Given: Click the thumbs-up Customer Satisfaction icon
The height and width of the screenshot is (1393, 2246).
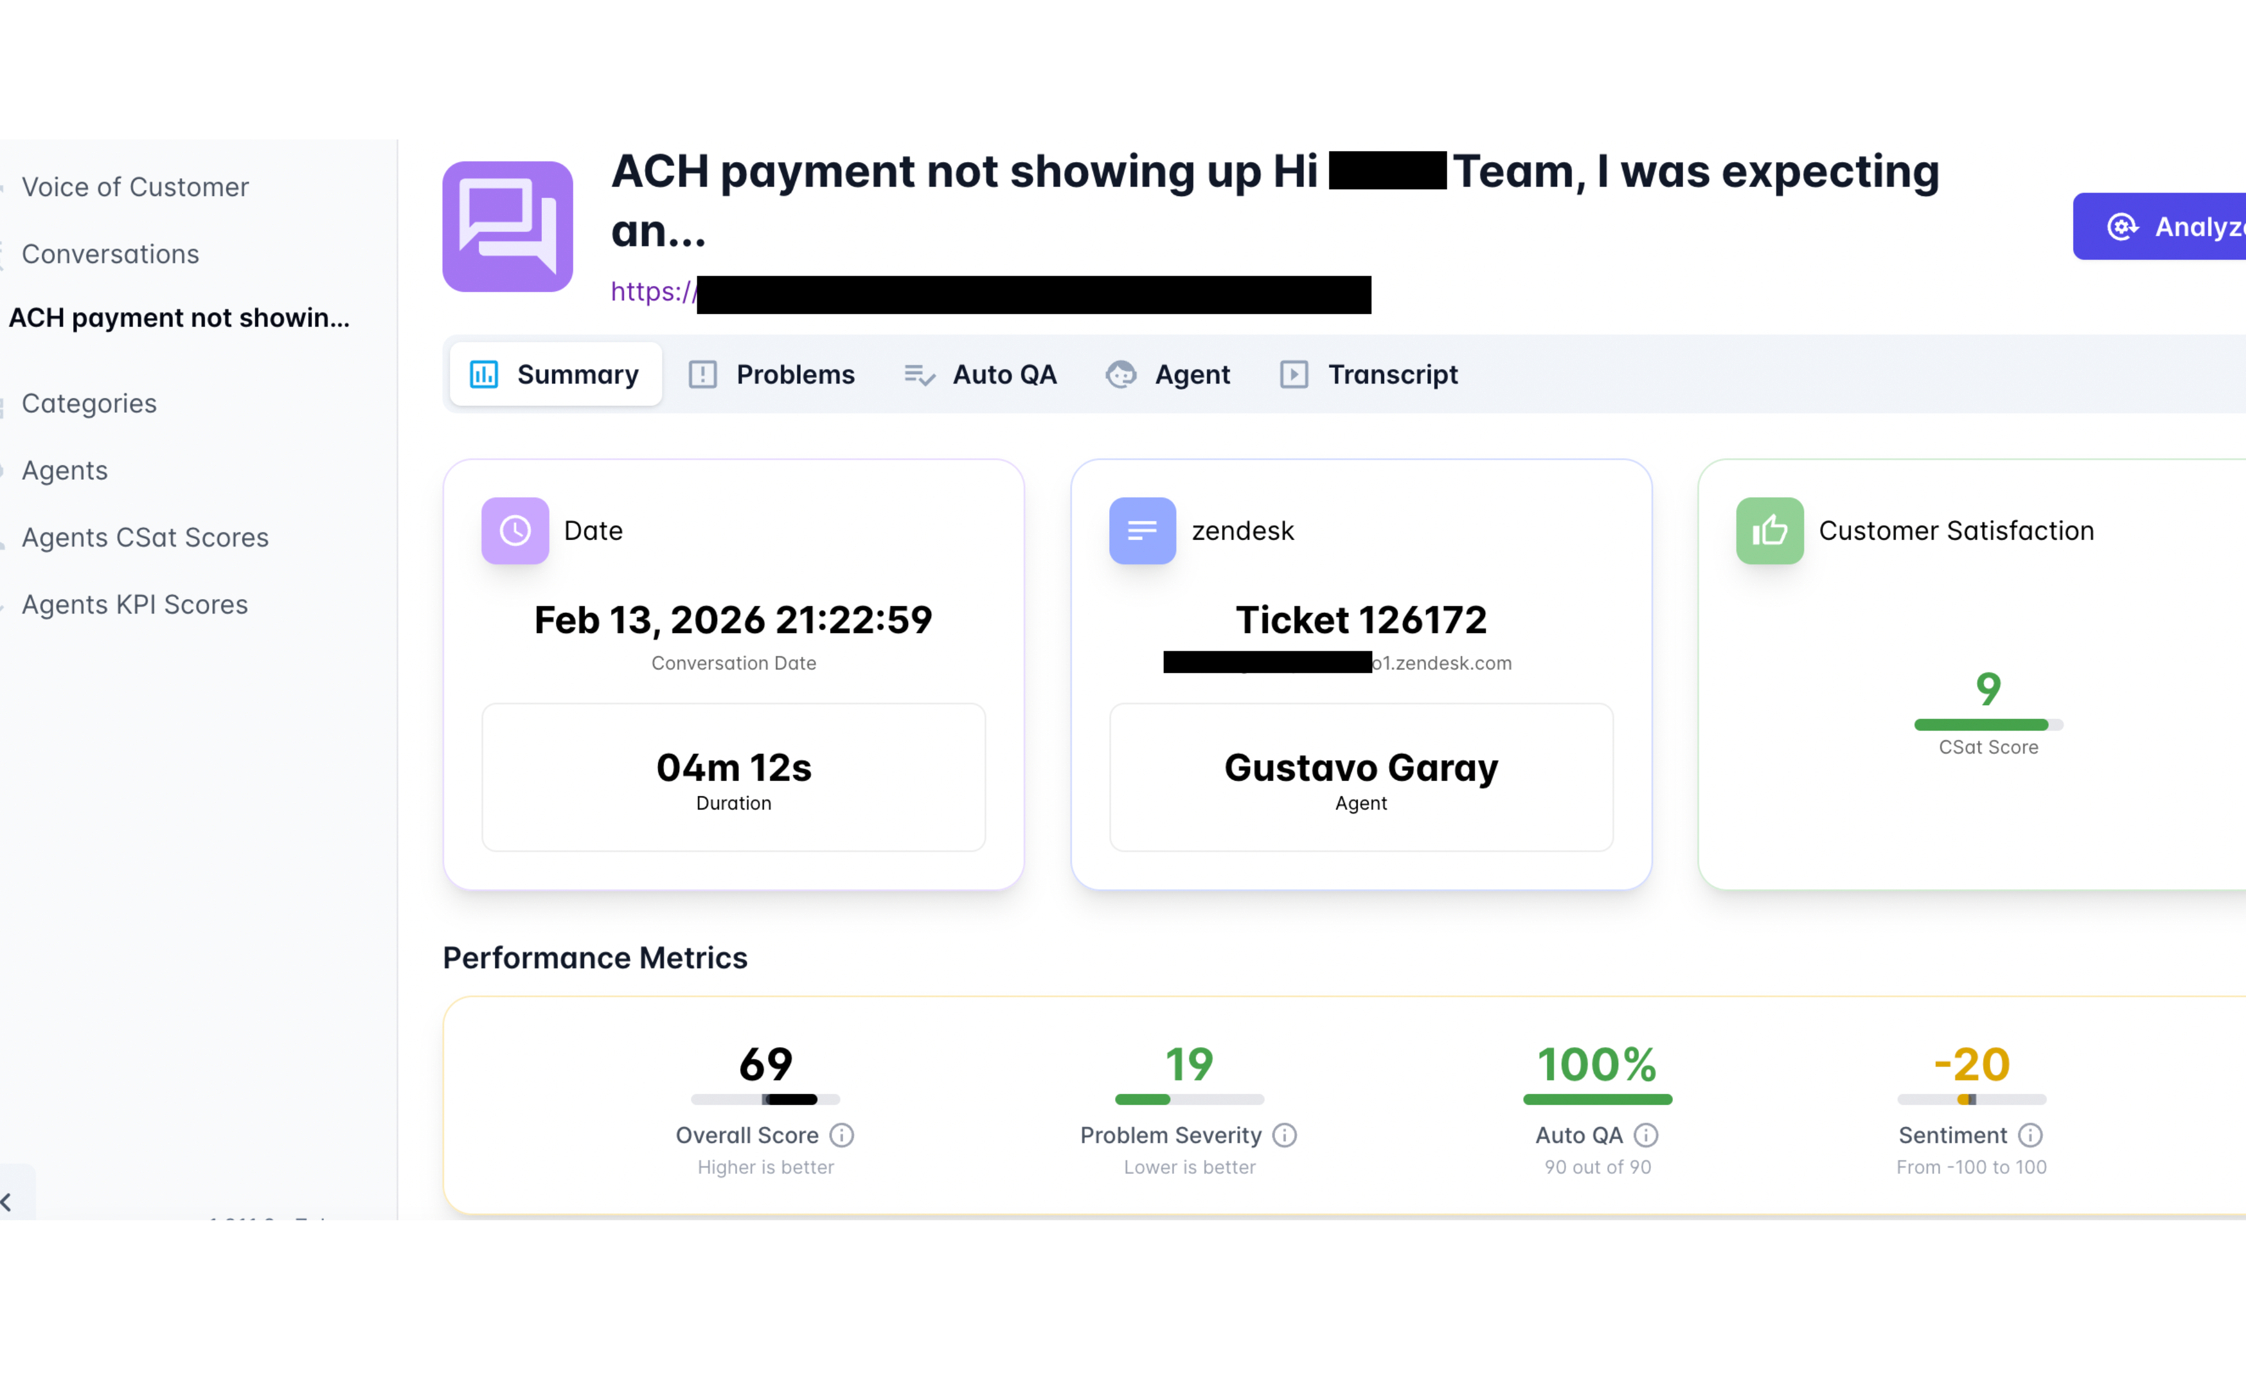Looking at the screenshot, I should click(x=1769, y=530).
